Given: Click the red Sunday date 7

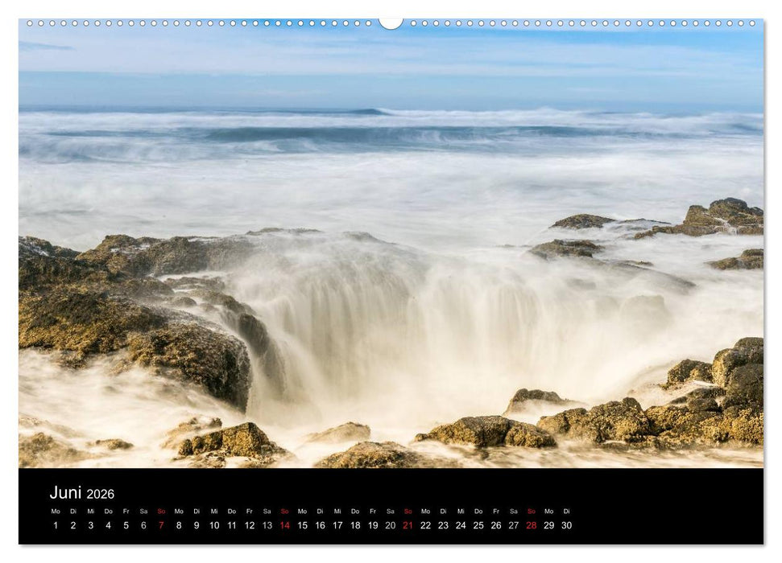Looking at the screenshot, I should (159, 525).
